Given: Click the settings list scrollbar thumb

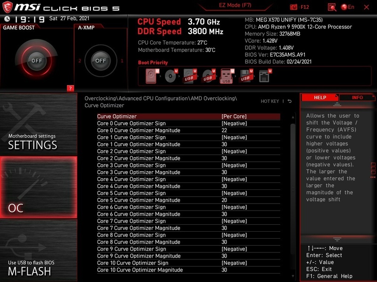Looking at the screenshot, I should point(293,189).
